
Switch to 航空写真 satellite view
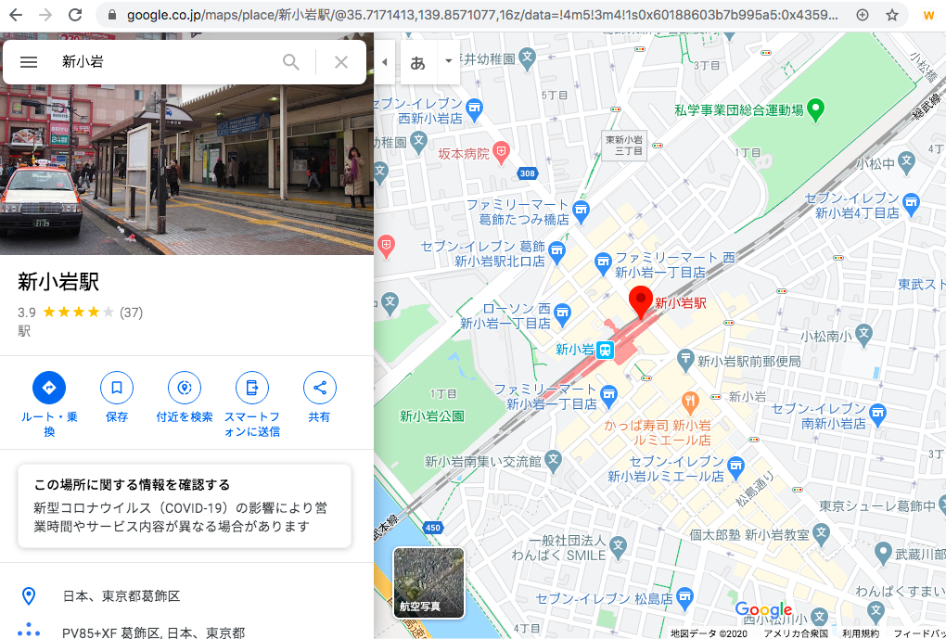pyautogui.click(x=428, y=582)
